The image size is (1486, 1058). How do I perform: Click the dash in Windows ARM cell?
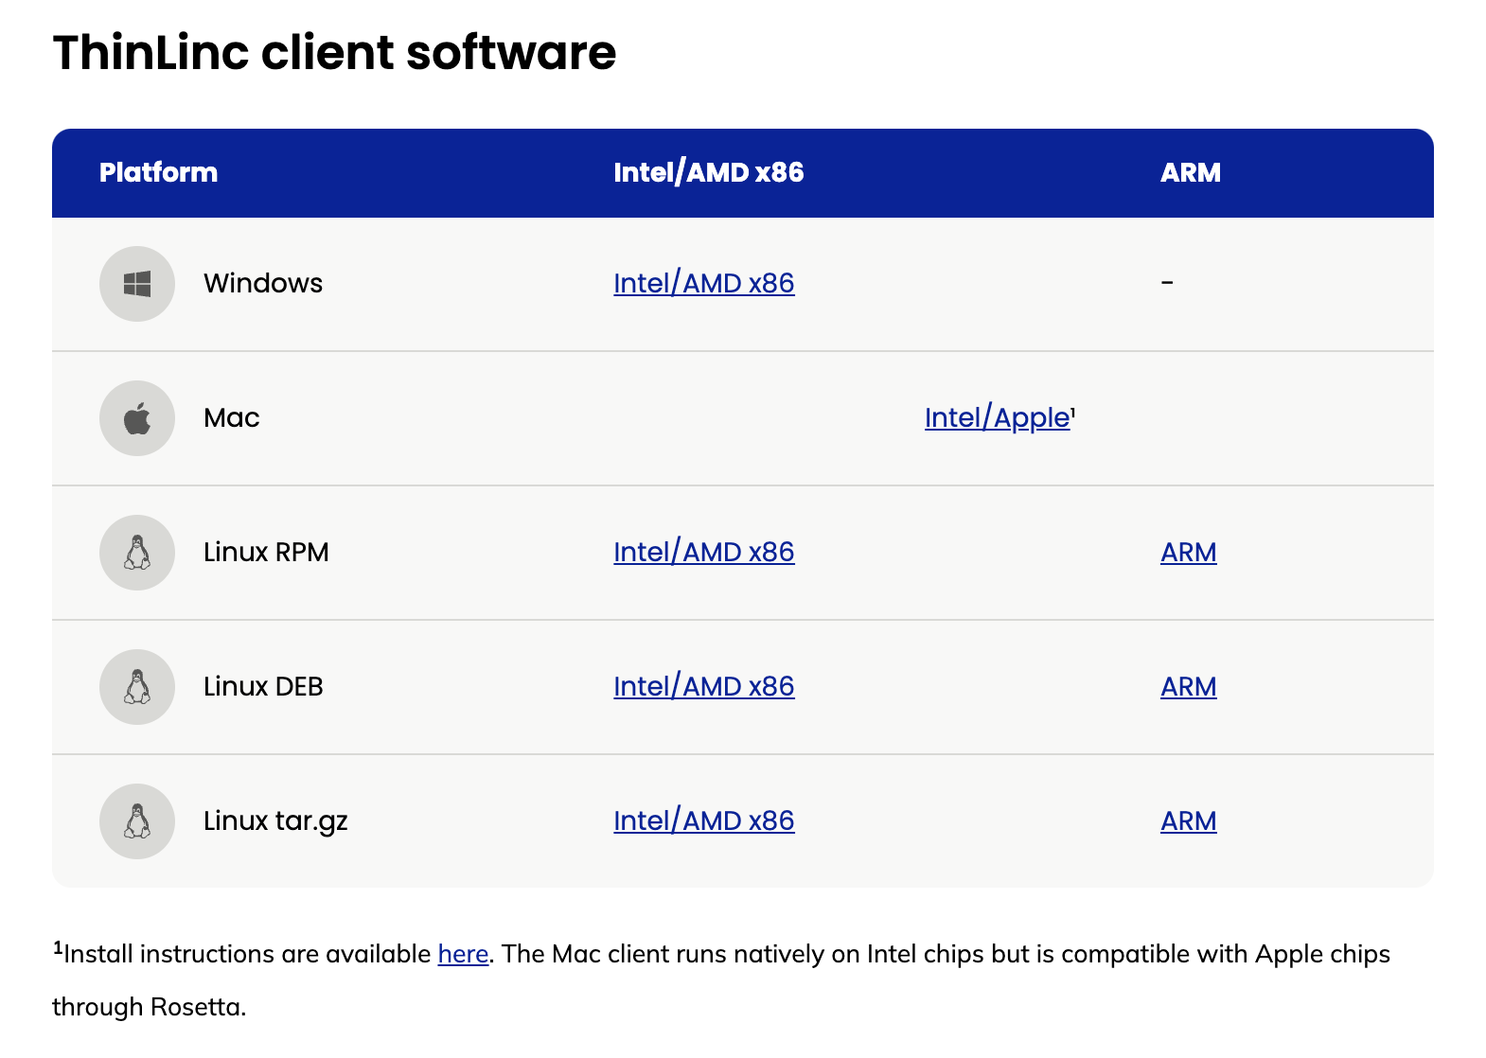[1167, 283]
